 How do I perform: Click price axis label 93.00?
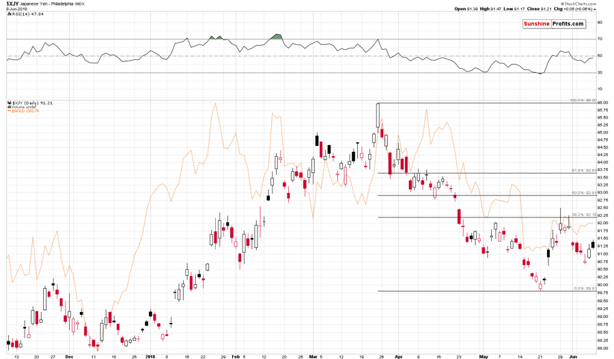point(602,193)
